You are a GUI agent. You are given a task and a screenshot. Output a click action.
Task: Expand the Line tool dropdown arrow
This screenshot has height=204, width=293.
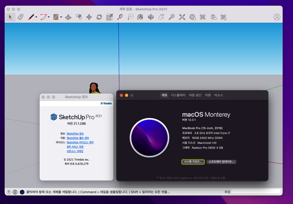[x=36, y=17]
